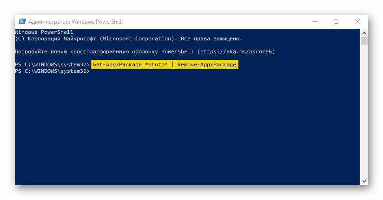
Task: Click the empty scrollbar track below thumb
Action: point(364,111)
